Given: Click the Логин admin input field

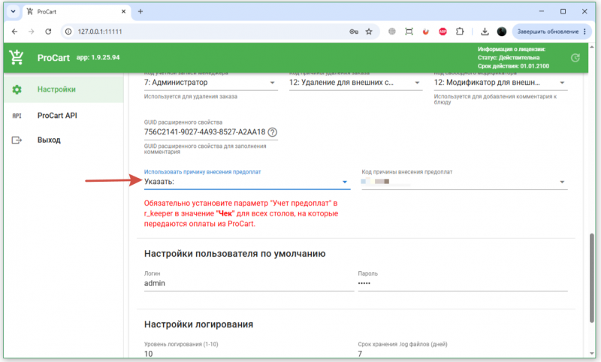Looking at the screenshot, I should coord(249,283).
